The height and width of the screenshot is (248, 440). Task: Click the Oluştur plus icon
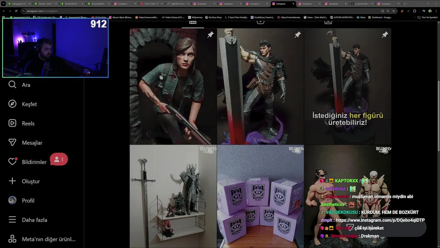tap(12, 181)
